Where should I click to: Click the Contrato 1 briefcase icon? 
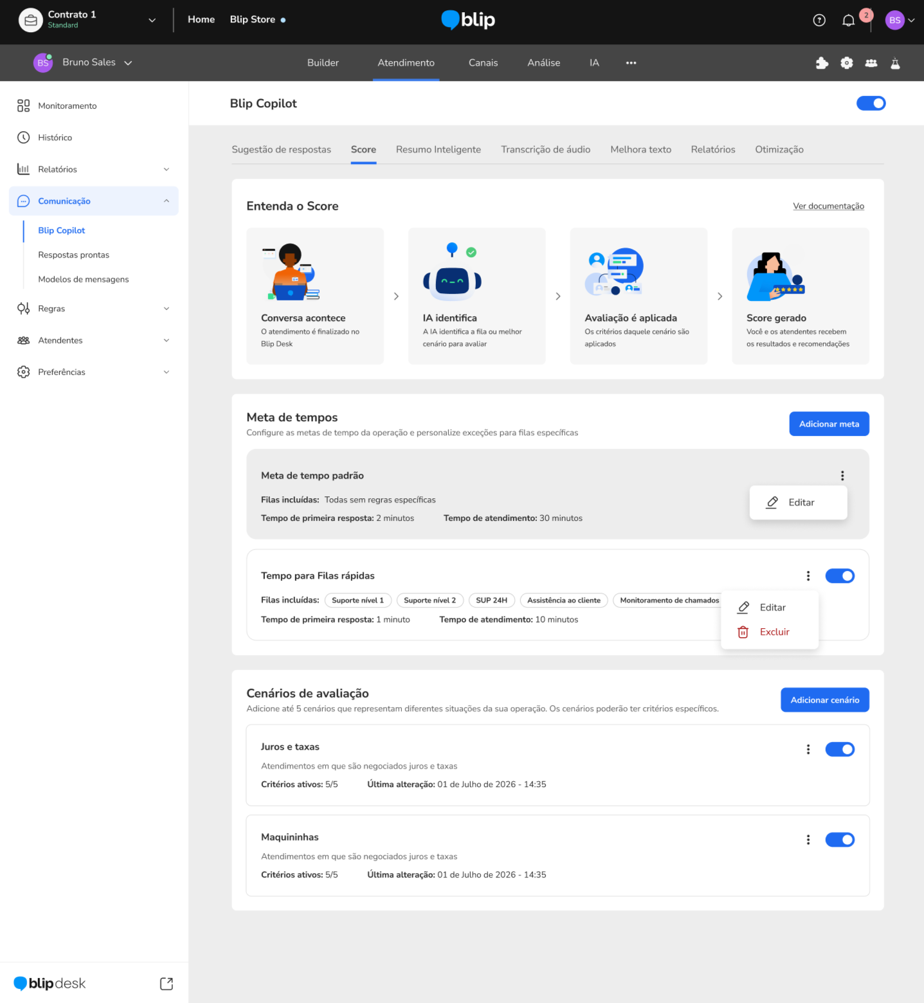point(30,20)
